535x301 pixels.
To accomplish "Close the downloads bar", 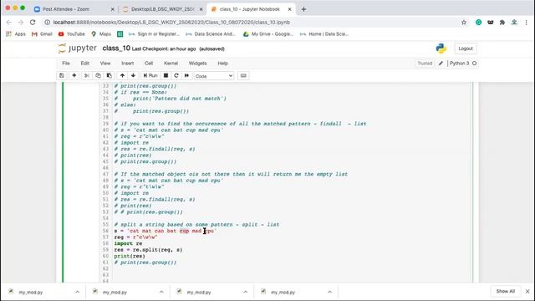I will click(x=527, y=292).
